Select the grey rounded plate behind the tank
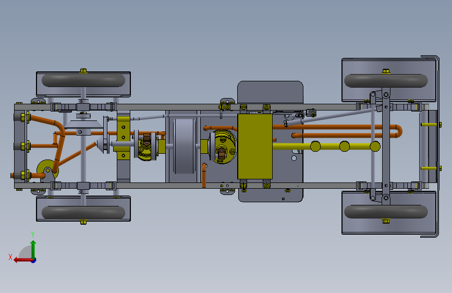The width and height of the screenshot is (452, 293). click(270, 92)
